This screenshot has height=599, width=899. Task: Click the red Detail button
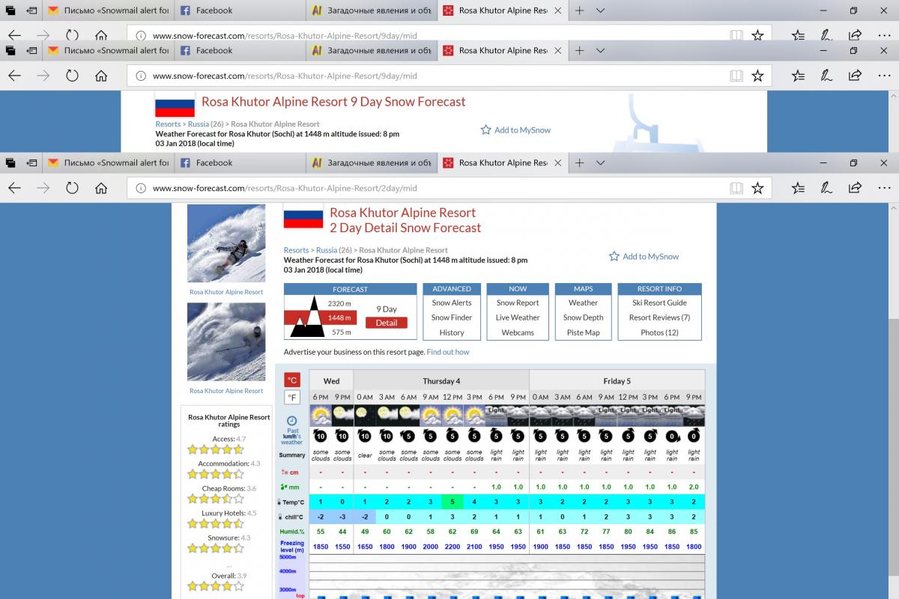click(x=387, y=323)
